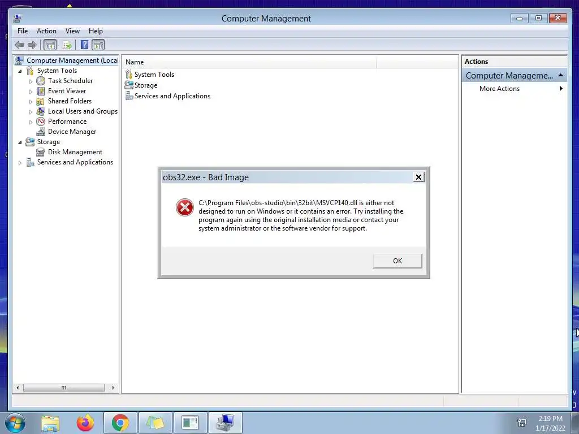This screenshot has width=579, height=434.
Task: Click the Storage icon in Name list
Action: (129, 85)
